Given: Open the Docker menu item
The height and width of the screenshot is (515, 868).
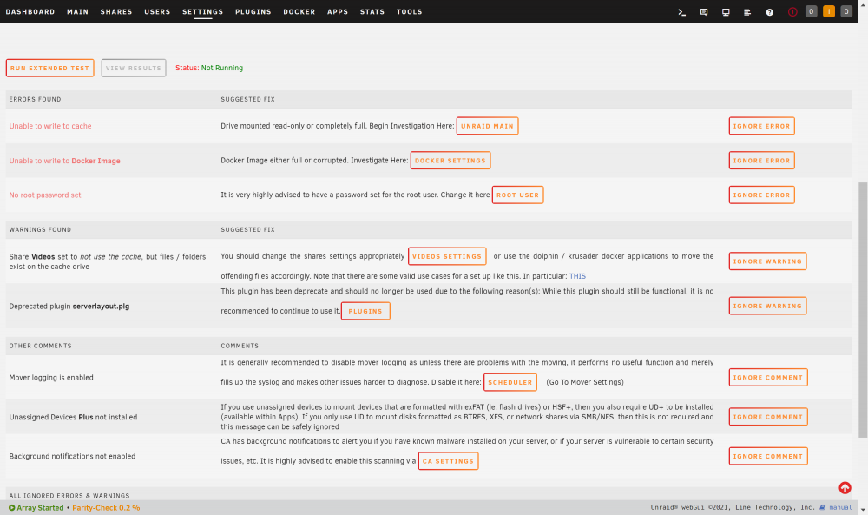Looking at the screenshot, I should tap(299, 11).
